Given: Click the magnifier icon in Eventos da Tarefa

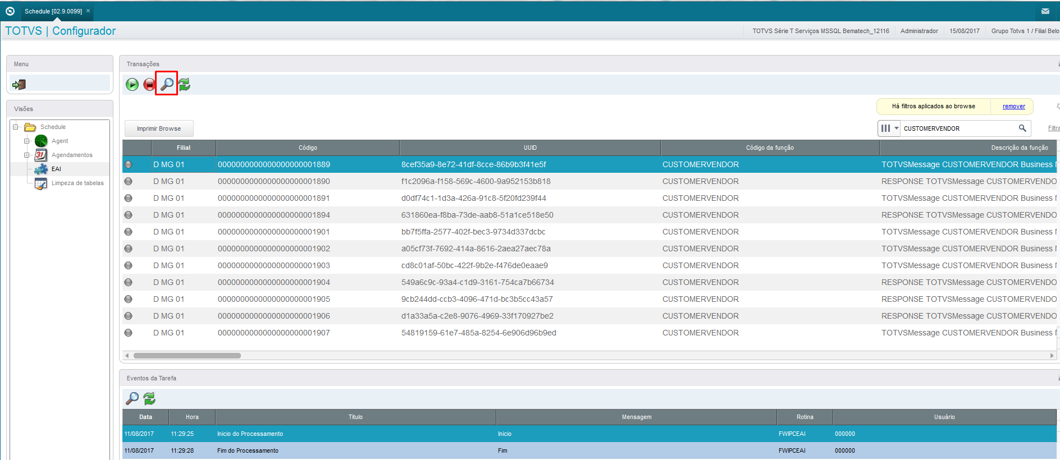Looking at the screenshot, I should click(x=132, y=398).
